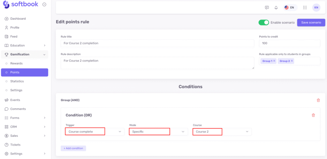This screenshot has width=327, height=159.
Task: Open the Trigger dropdown
Action: tap(95, 132)
